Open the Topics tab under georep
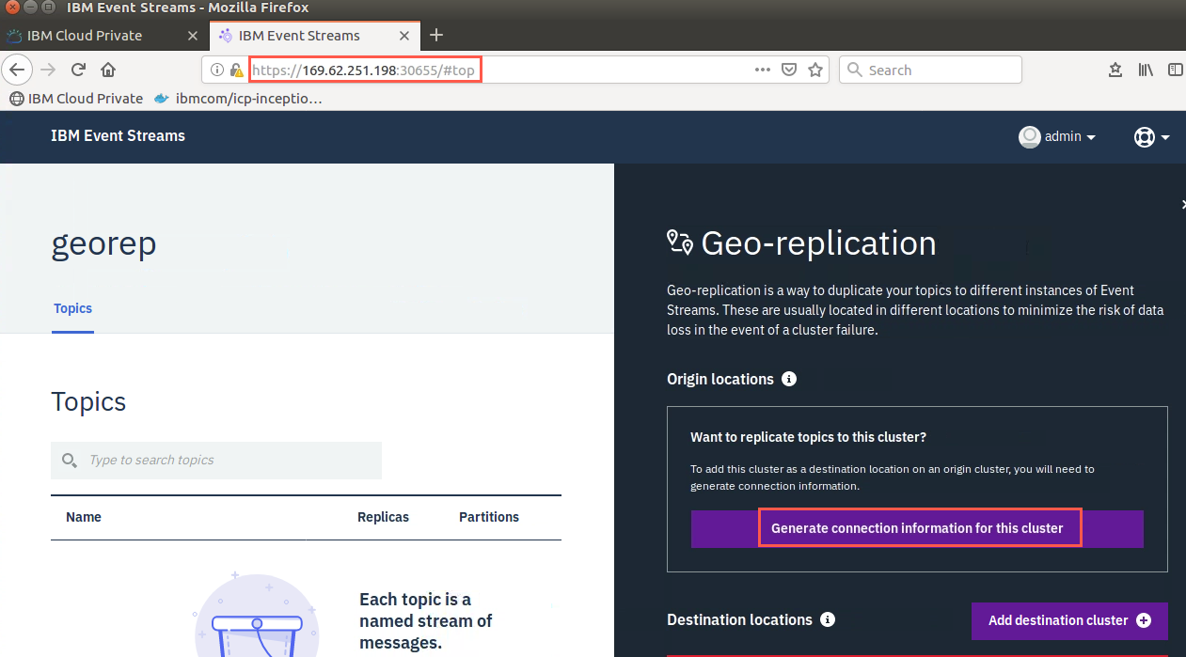This screenshot has height=657, width=1186. (x=72, y=308)
